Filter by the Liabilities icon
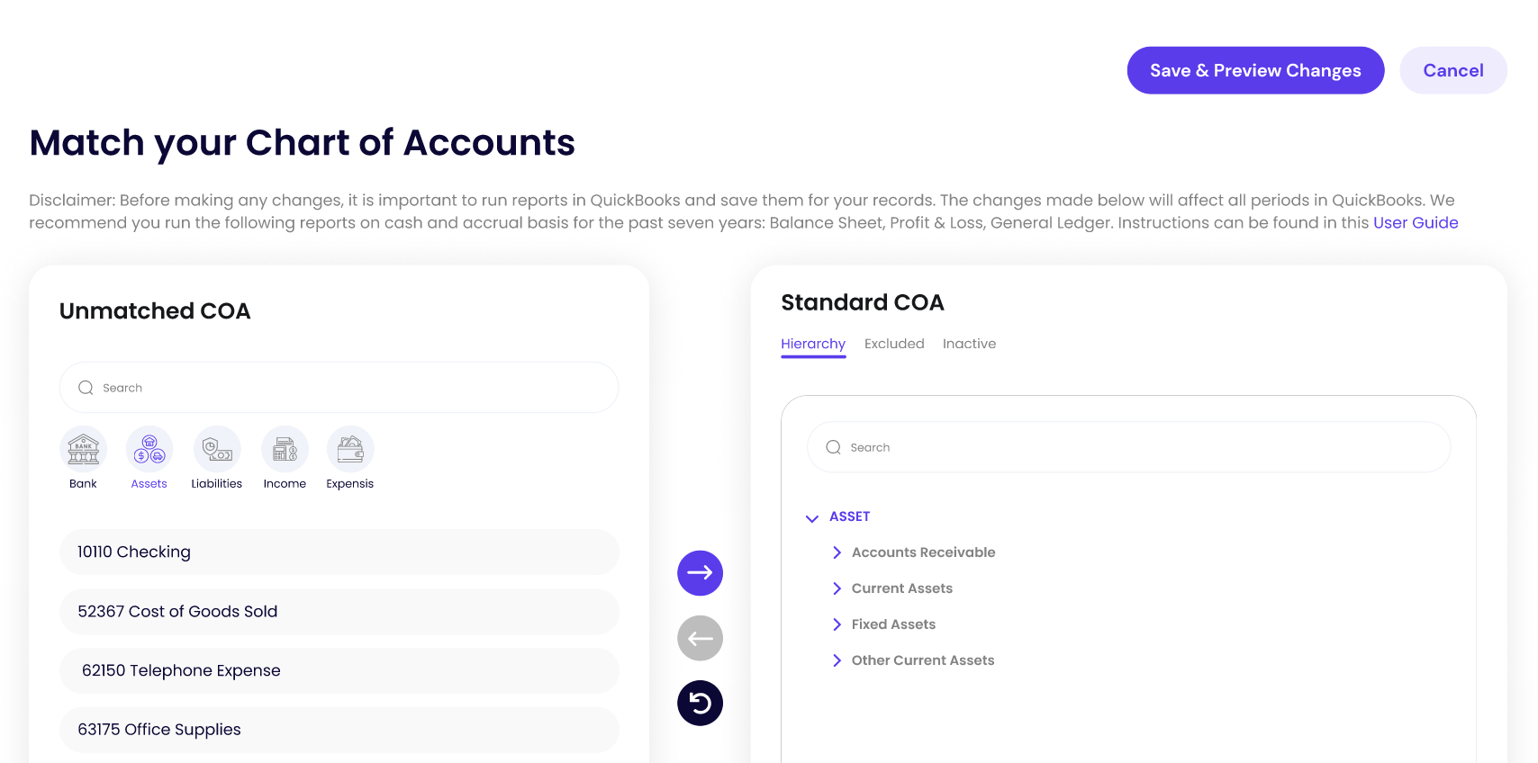This screenshot has width=1538, height=763. (x=217, y=449)
